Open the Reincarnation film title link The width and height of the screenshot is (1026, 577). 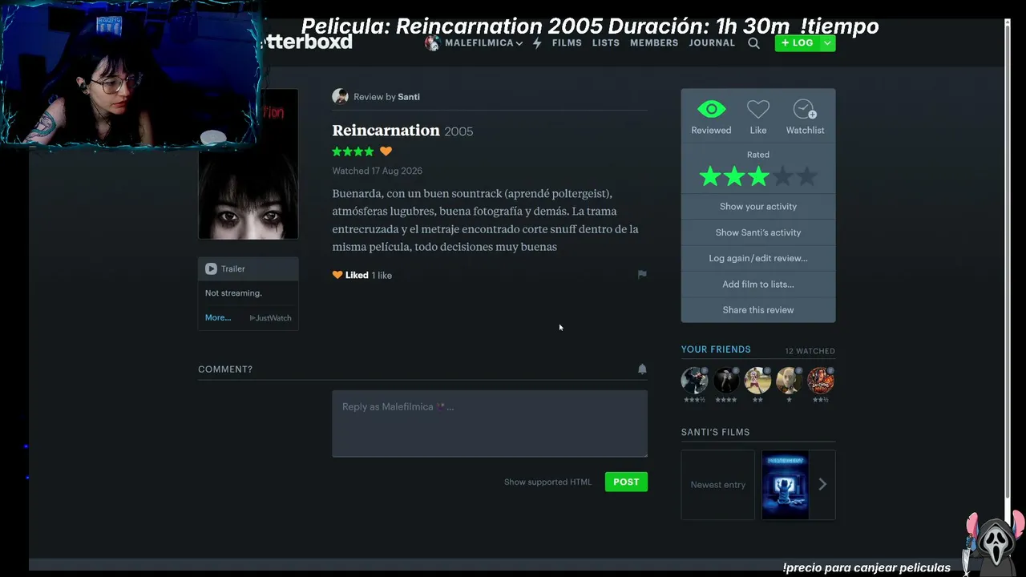click(x=386, y=131)
